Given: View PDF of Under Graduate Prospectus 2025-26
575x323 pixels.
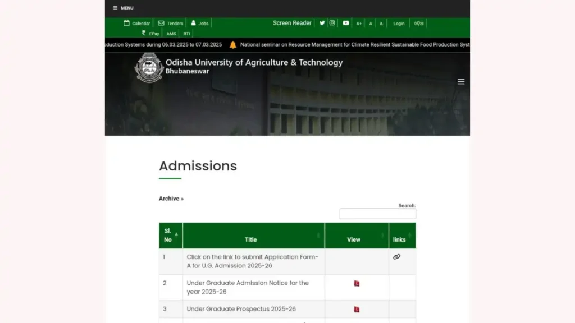Looking at the screenshot, I should pos(357,310).
